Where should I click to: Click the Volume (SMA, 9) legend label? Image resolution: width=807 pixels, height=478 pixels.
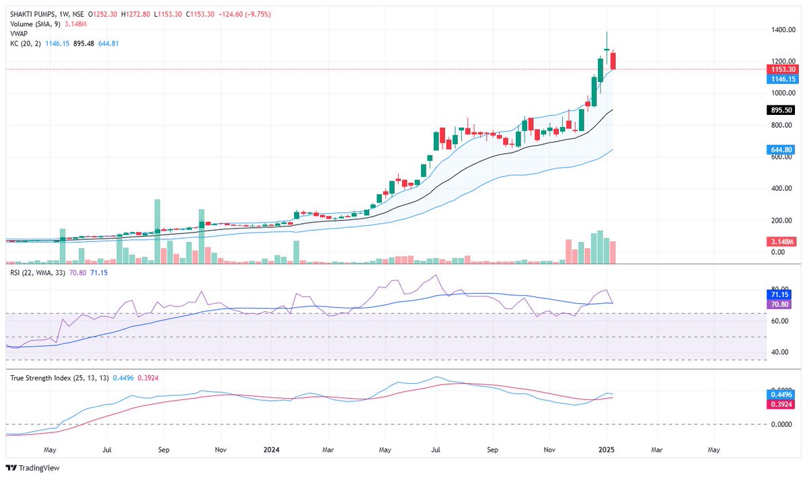36,24
